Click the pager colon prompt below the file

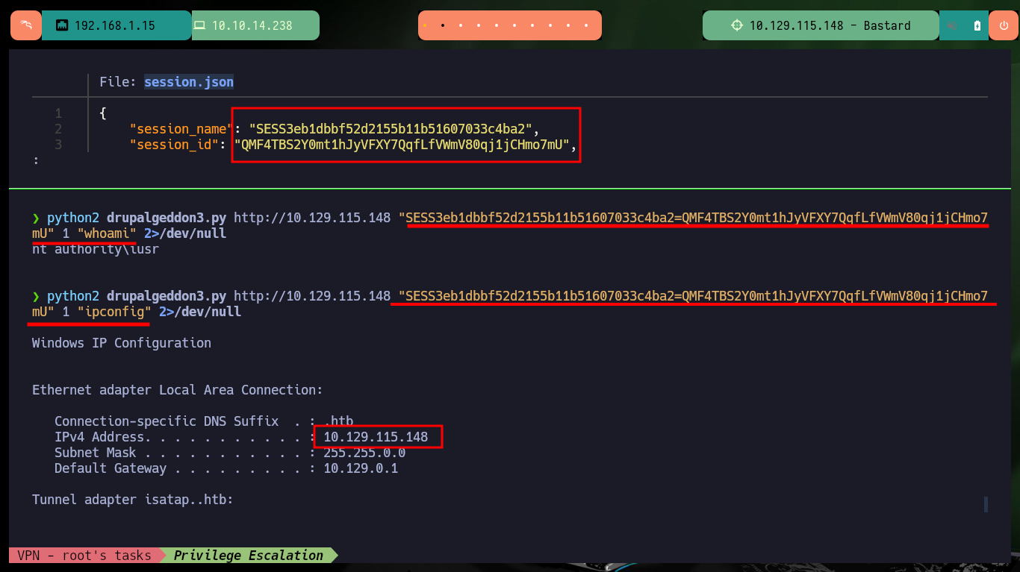(x=36, y=160)
